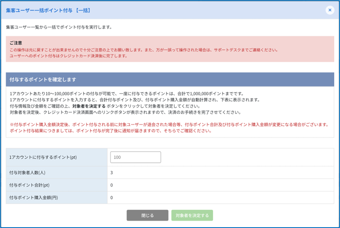Click the 0 value beside 付与ポイント購入金額
The width and height of the screenshot is (340, 228).
[112, 198]
